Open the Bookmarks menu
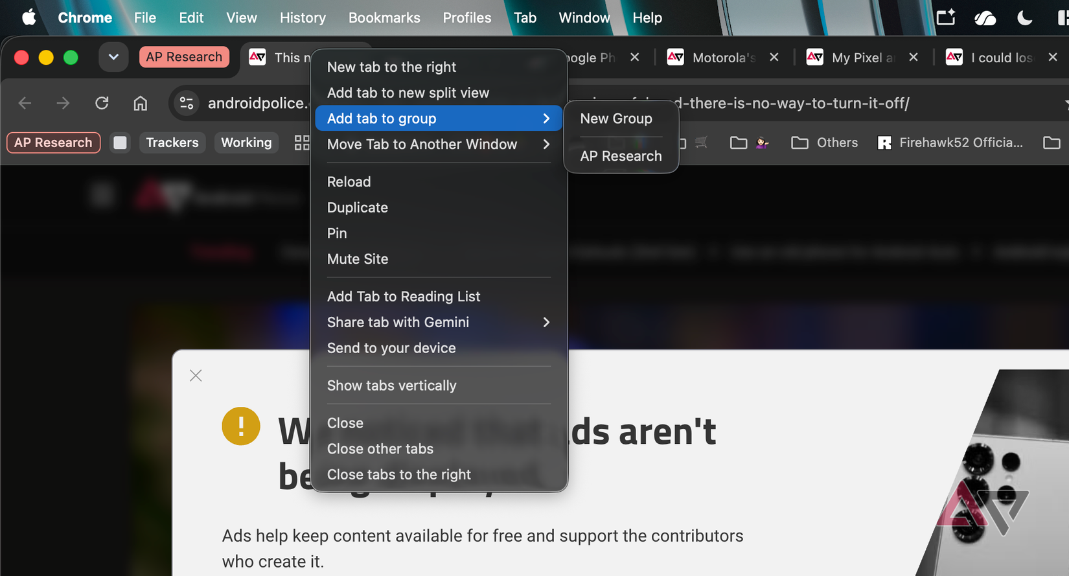 pyautogui.click(x=384, y=17)
